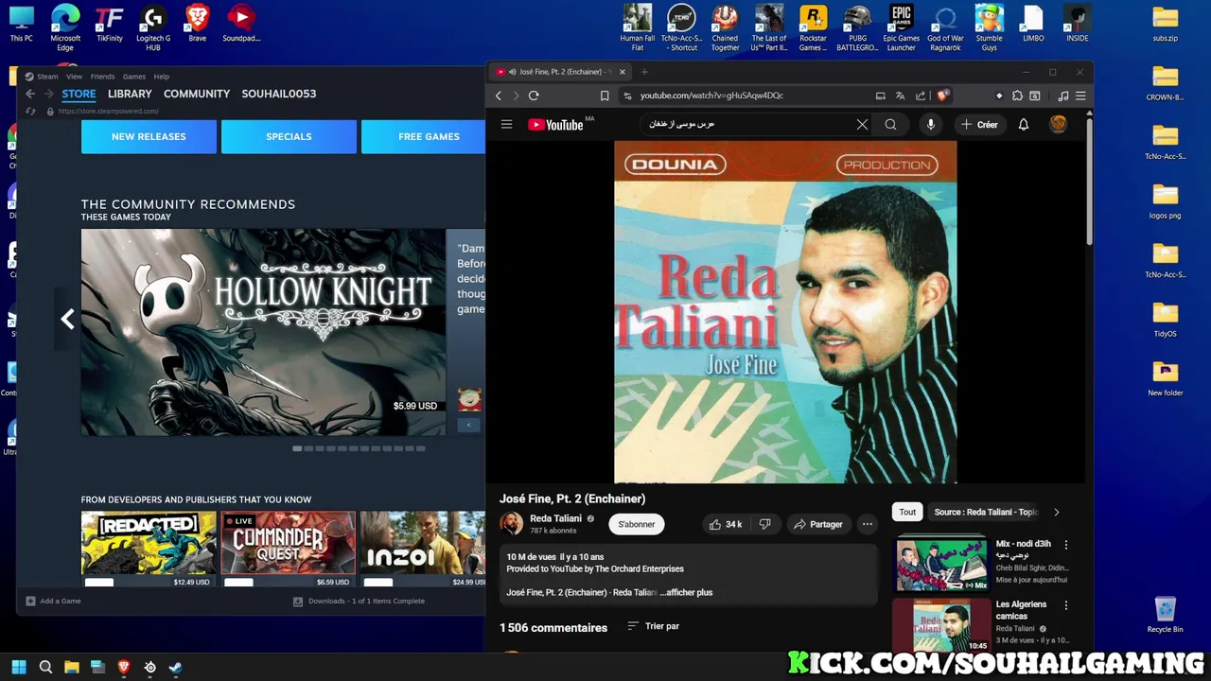
Task: Clear the YouTube search box text
Action: pos(862,125)
